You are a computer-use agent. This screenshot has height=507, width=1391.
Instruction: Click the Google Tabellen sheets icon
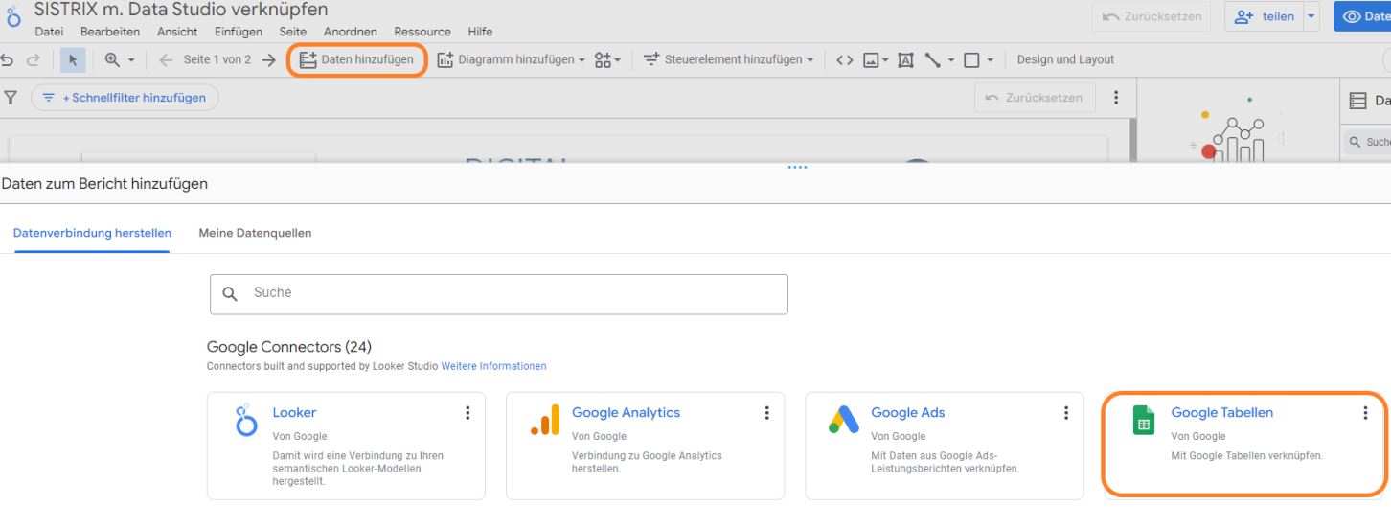pos(1144,420)
